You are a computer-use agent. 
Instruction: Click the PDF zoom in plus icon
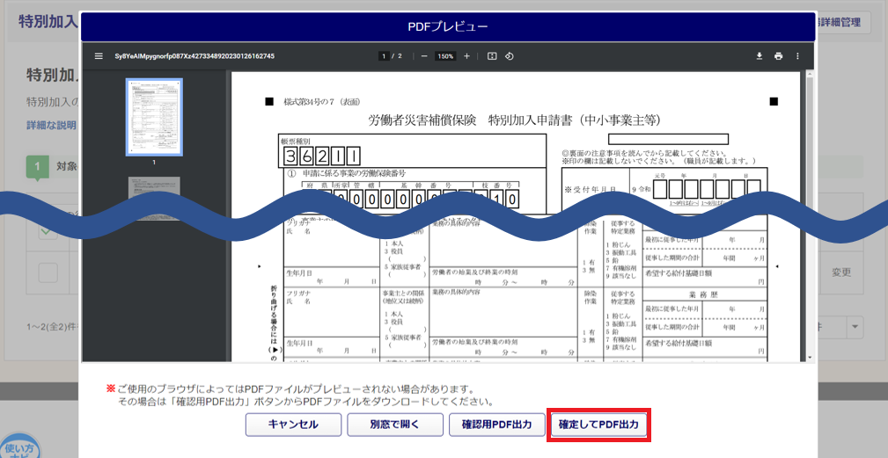coord(466,56)
